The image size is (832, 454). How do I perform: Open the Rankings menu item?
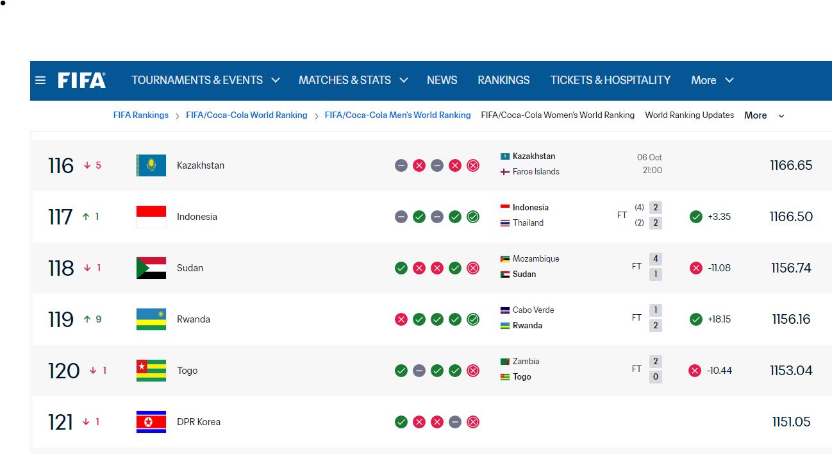pos(504,80)
